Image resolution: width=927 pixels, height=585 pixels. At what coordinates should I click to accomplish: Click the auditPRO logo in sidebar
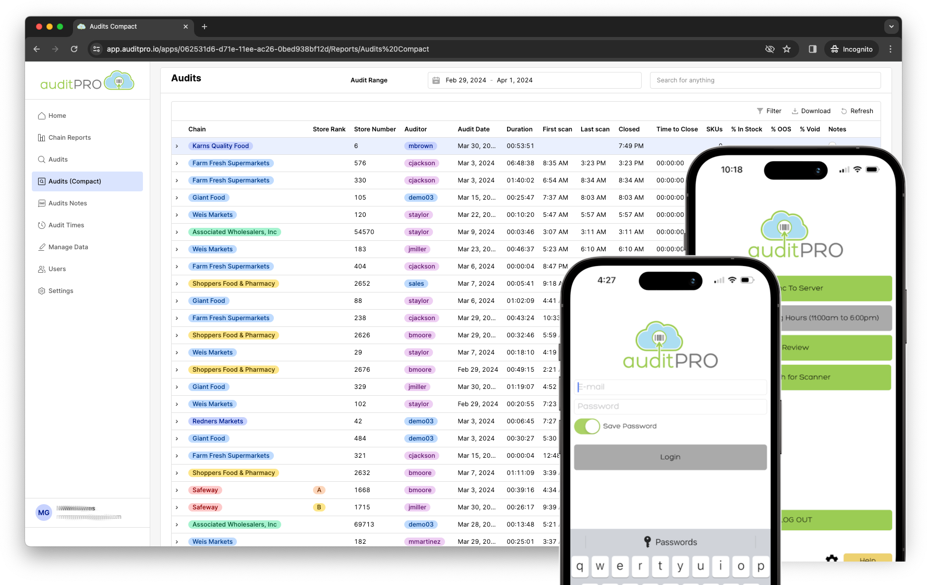tap(87, 81)
